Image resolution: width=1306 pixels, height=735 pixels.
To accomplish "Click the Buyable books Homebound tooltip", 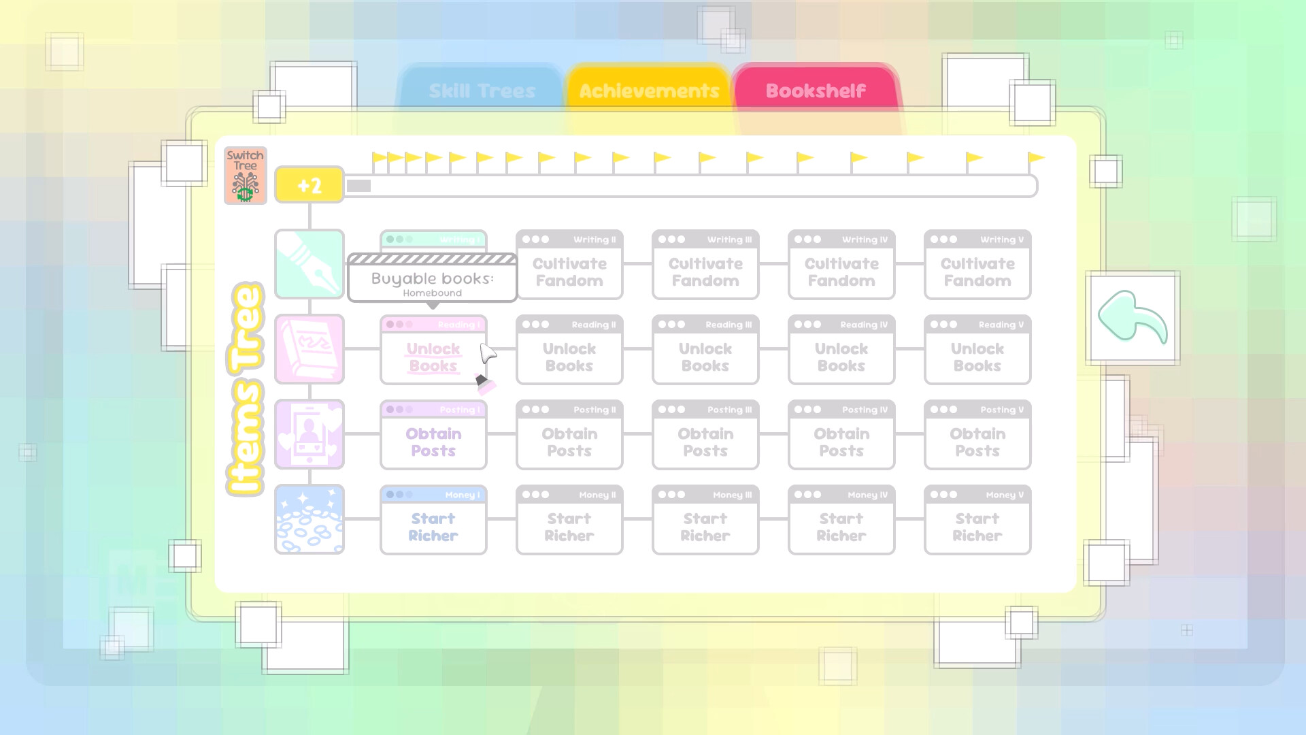I will pyautogui.click(x=432, y=279).
